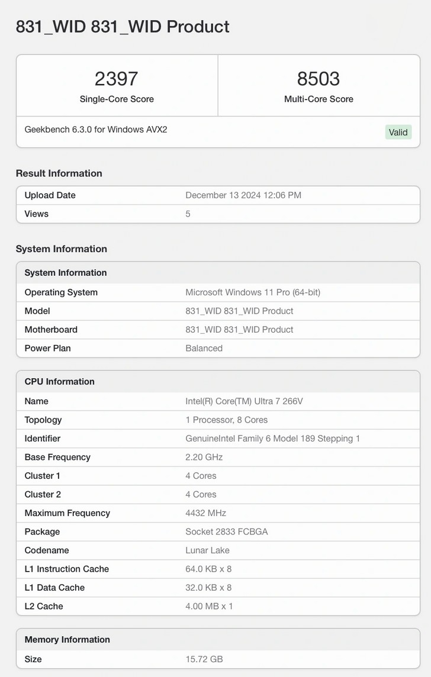This screenshot has height=677, width=431.
Task: Click the Model label
Action: click(37, 311)
